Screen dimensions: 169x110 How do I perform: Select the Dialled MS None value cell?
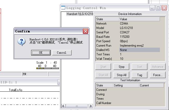point(139,50)
